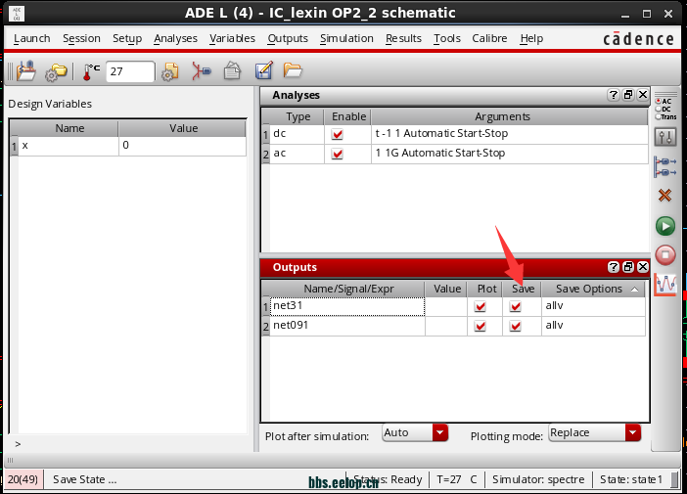Toggle Save checkbox for net31
687x494 pixels.
click(516, 306)
